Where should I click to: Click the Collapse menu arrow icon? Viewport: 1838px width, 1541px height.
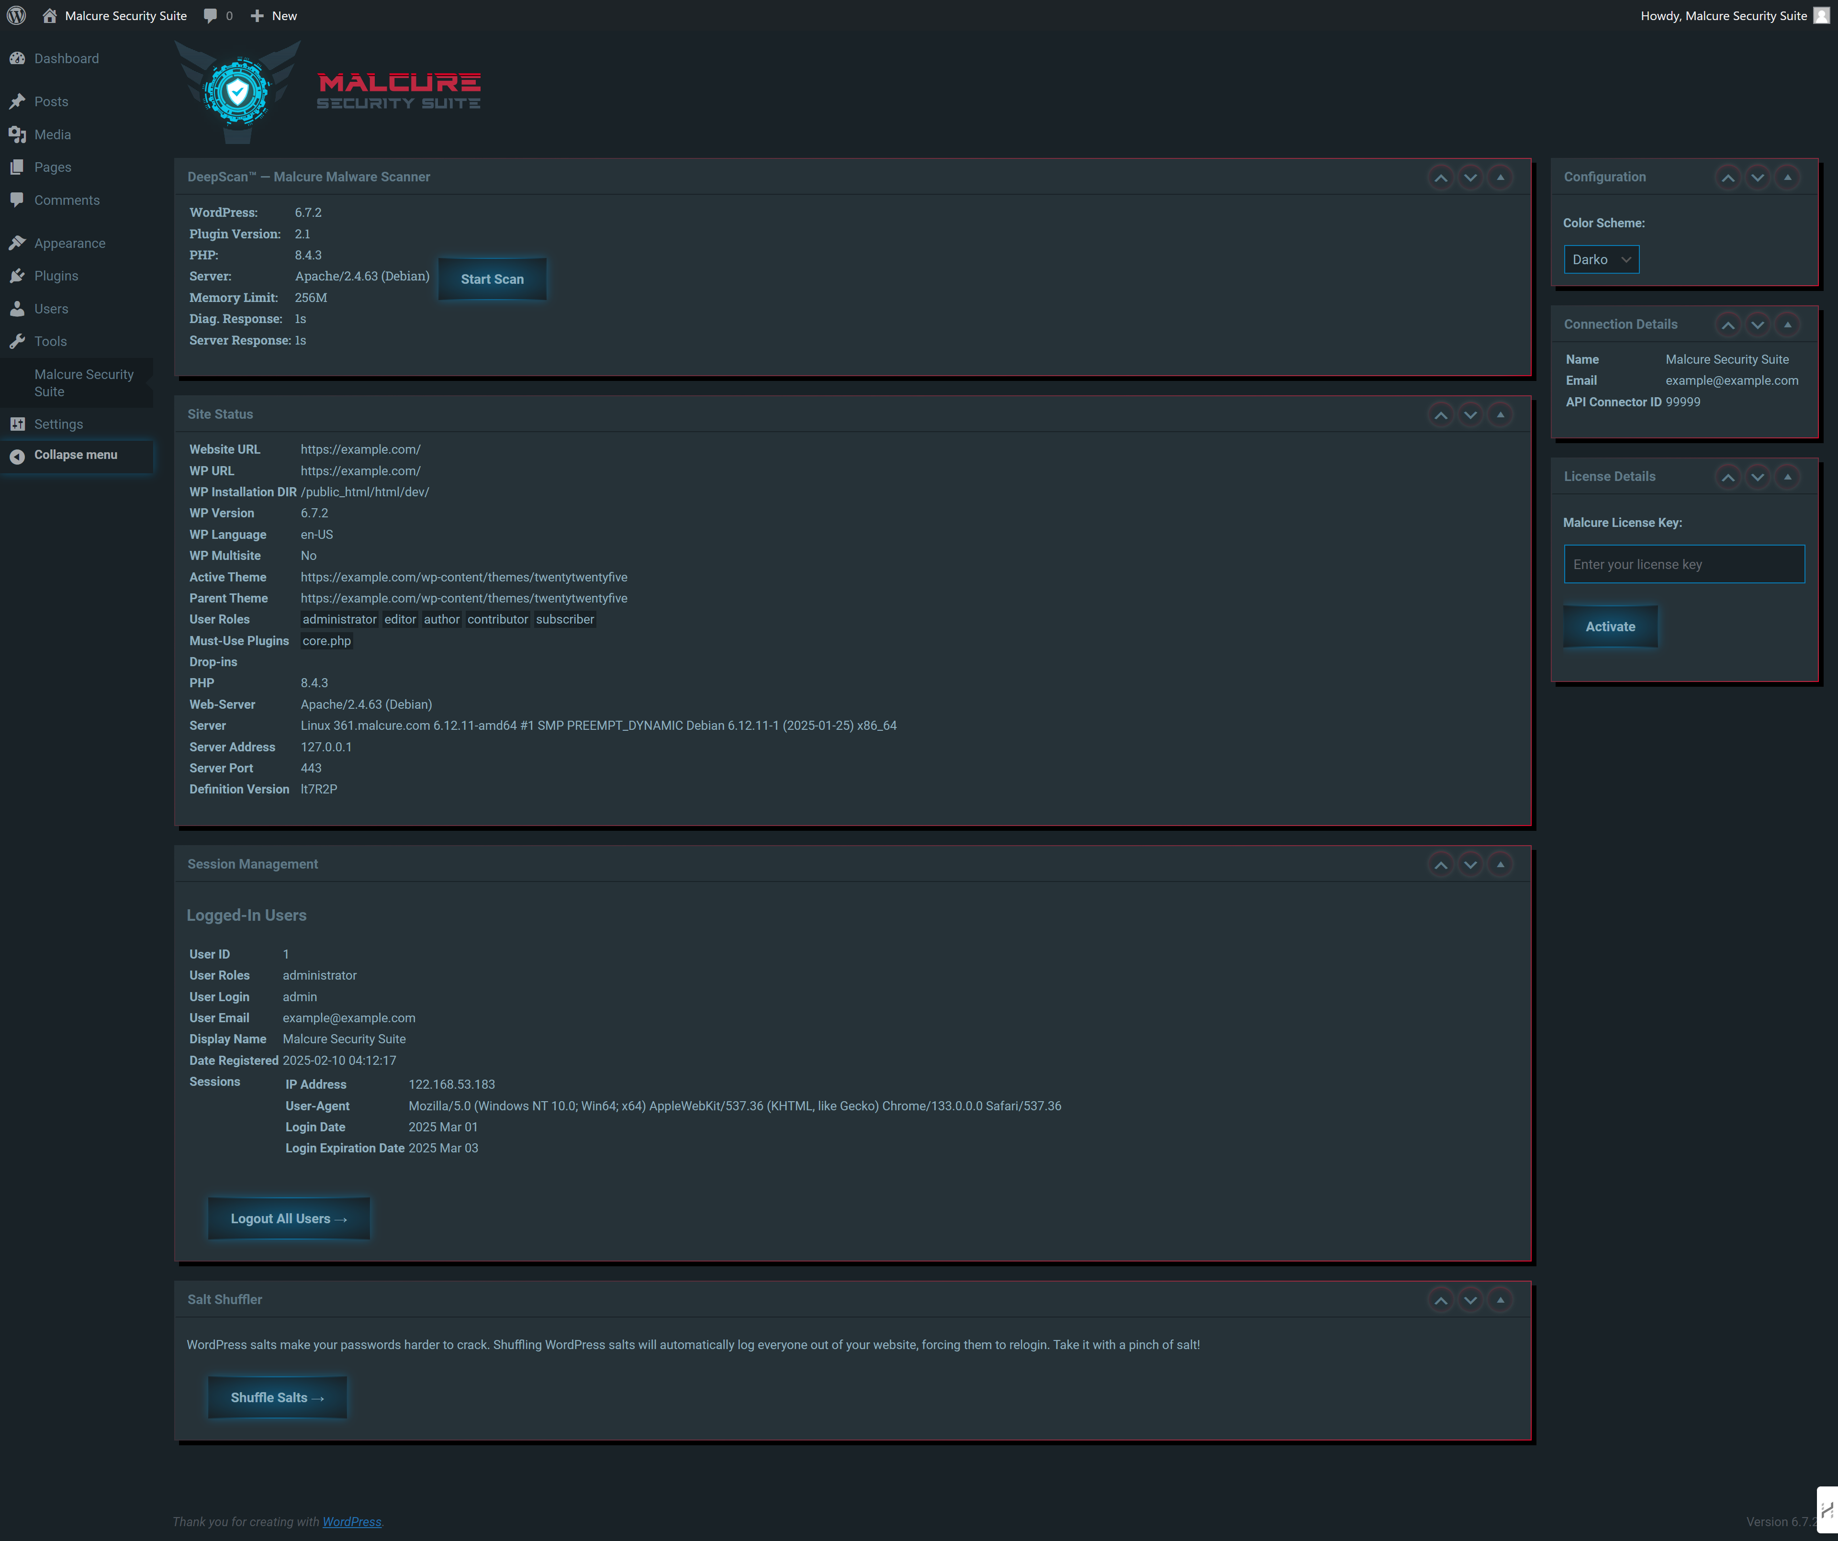click(x=17, y=456)
